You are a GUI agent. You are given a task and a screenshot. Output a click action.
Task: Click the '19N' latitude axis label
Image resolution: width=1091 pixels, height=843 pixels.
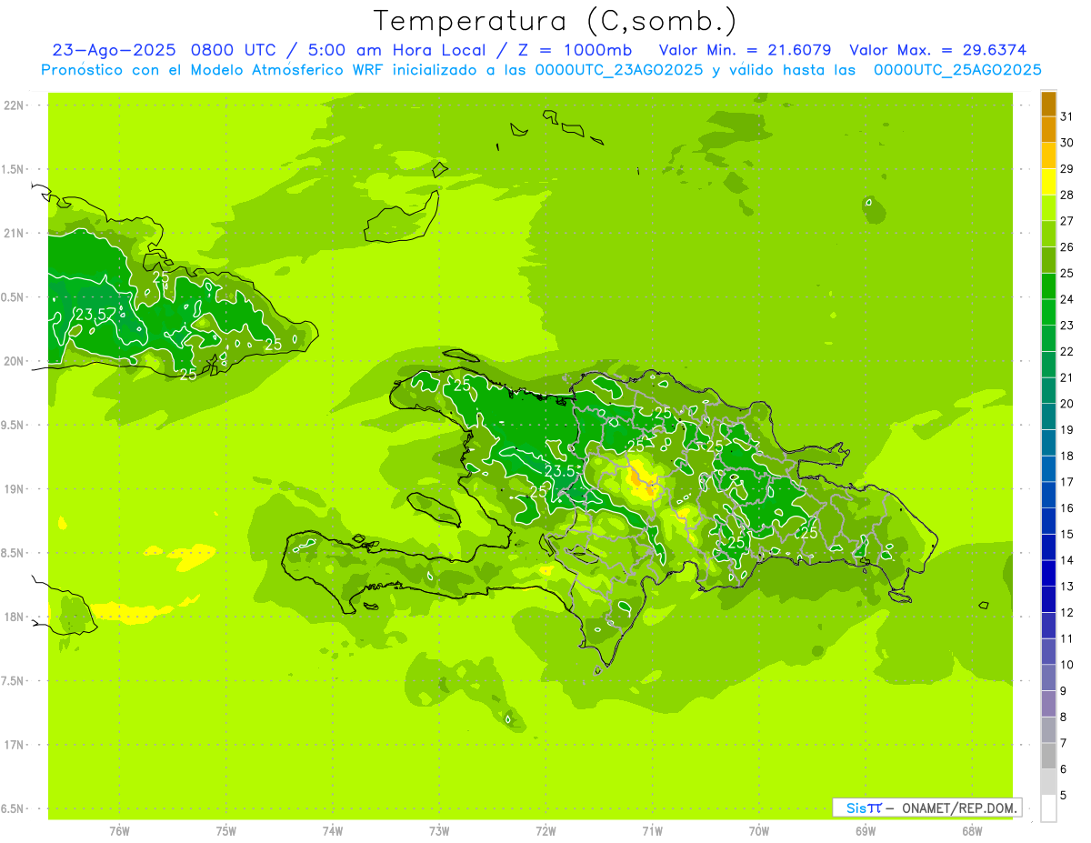pyautogui.click(x=15, y=489)
